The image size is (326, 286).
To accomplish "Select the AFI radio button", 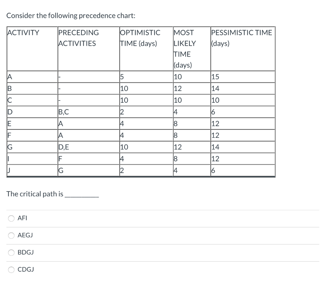I will click(11, 218).
